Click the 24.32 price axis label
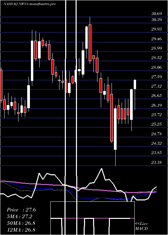168x235 pixels. coord(157,143)
